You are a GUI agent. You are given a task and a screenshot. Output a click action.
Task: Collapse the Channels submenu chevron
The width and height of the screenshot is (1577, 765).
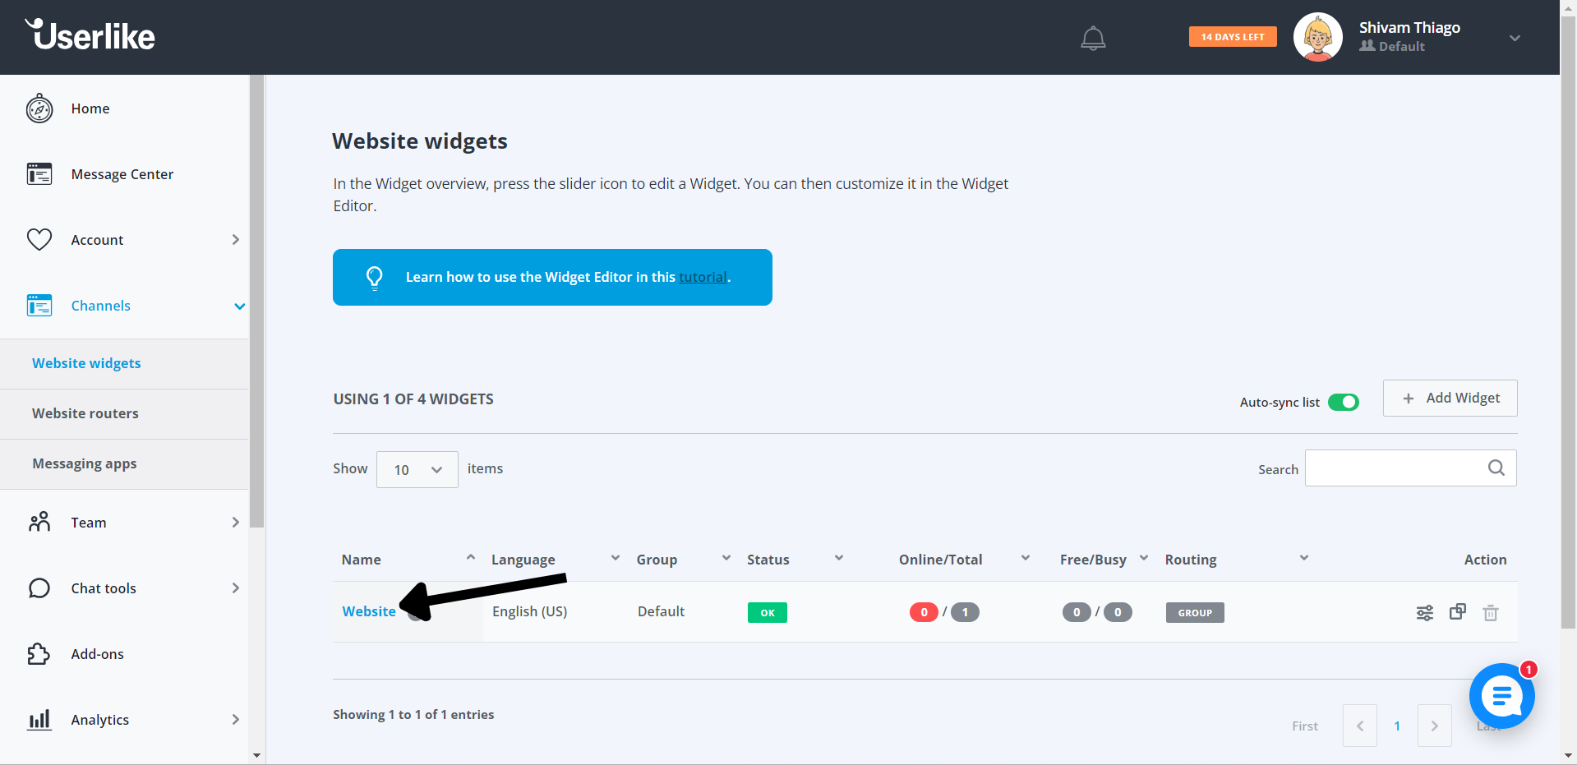[x=239, y=306]
